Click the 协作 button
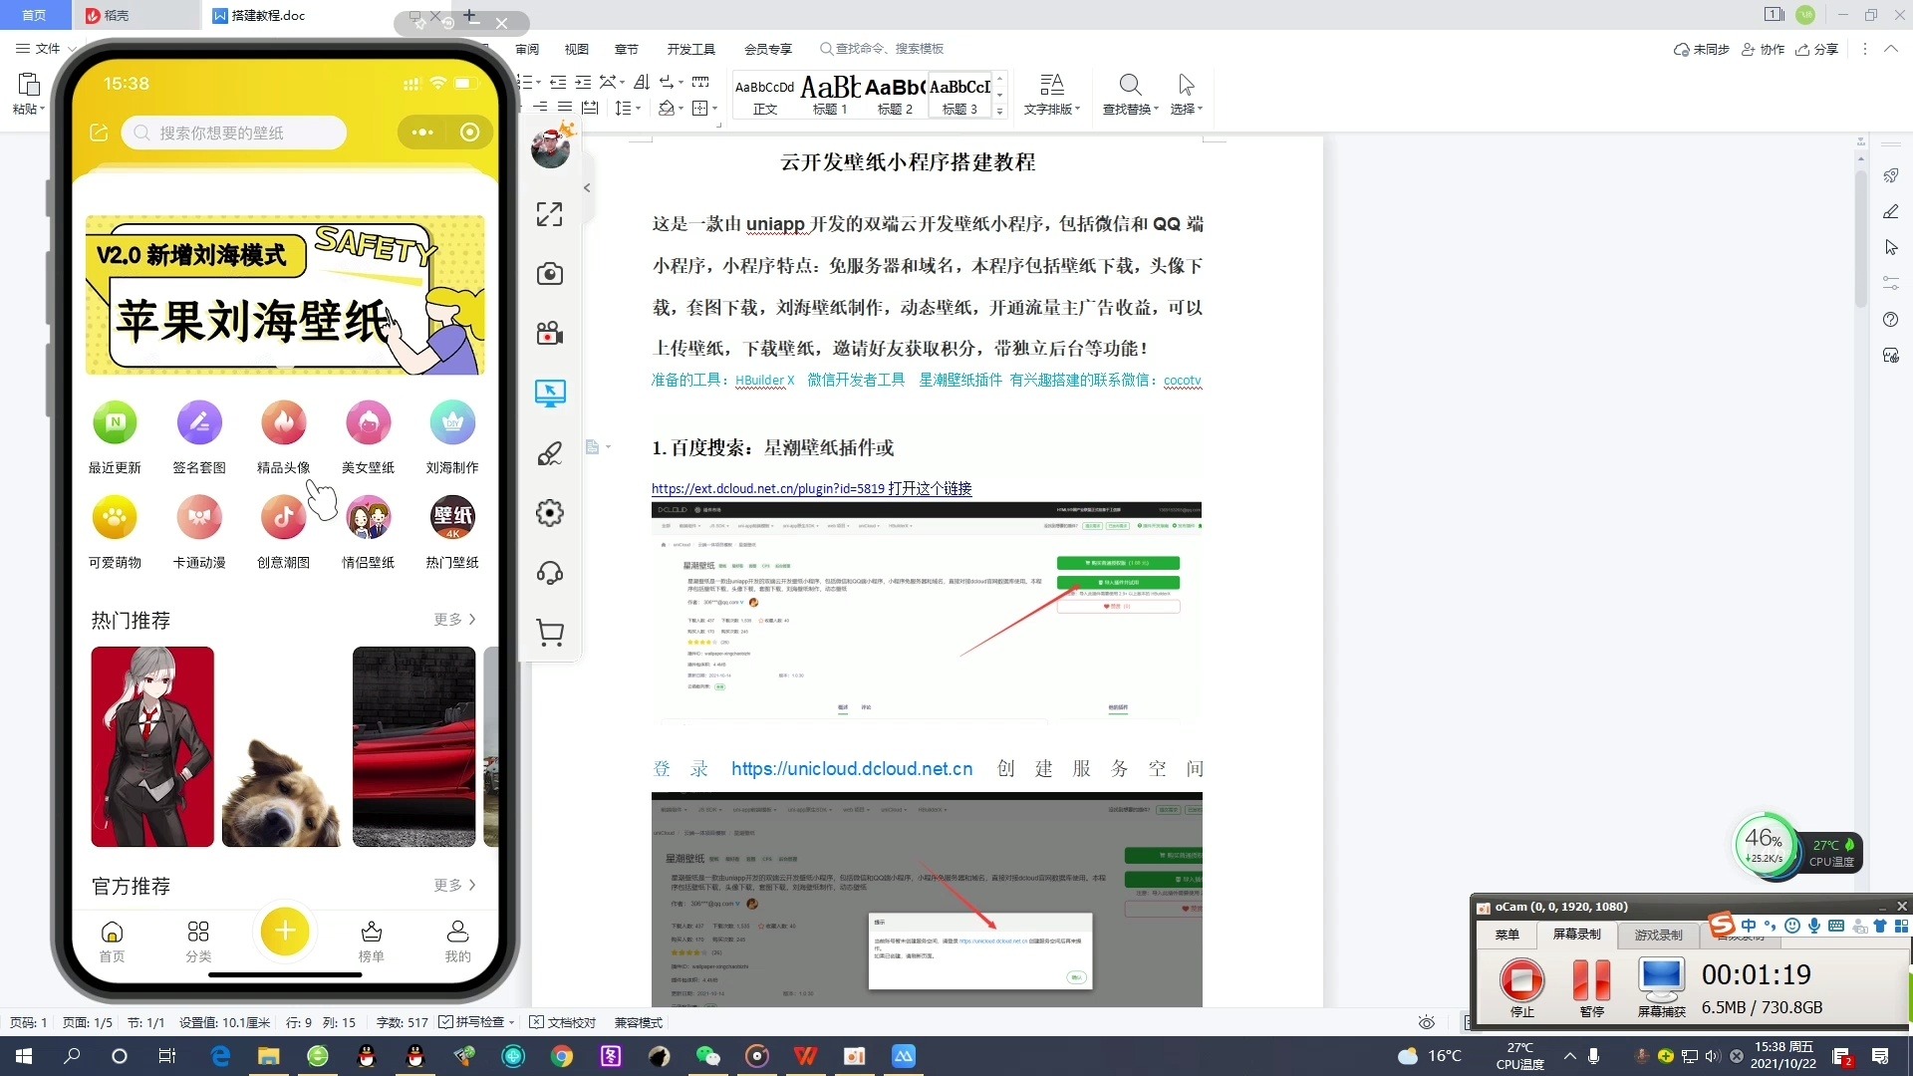 pos(1763,49)
